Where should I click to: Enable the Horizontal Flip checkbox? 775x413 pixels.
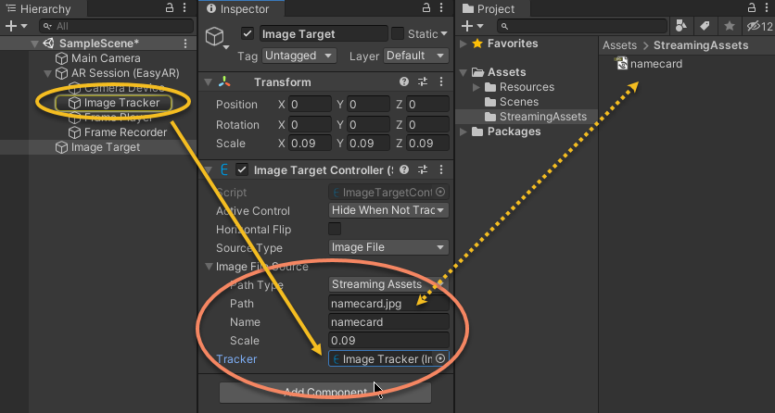(x=335, y=229)
